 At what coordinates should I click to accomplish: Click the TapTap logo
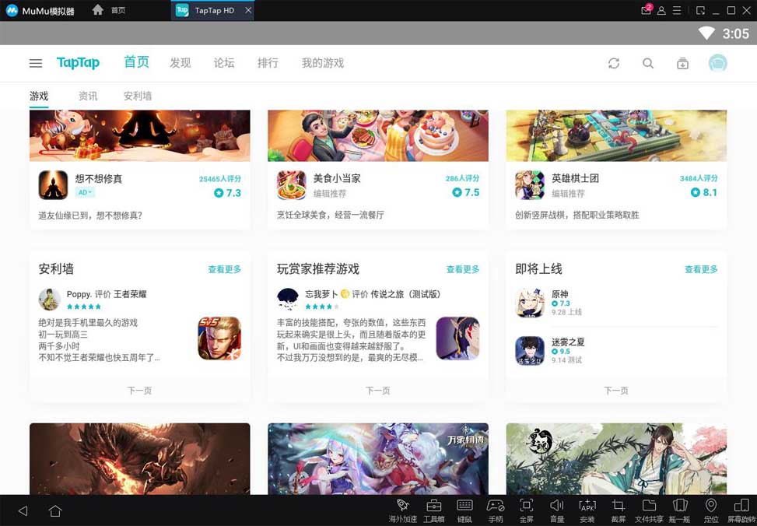[78, 63]
